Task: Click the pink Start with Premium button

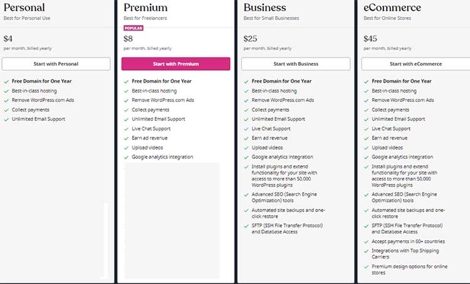Action: [x=175, y=64]
